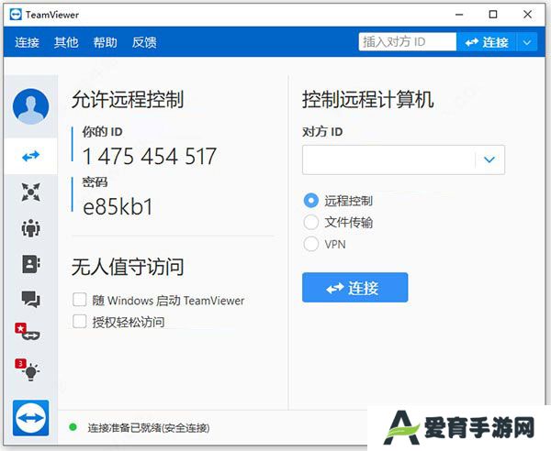Maximize the TeamViewer window
Screen dimensions: 551x451
tap(493, 15)
